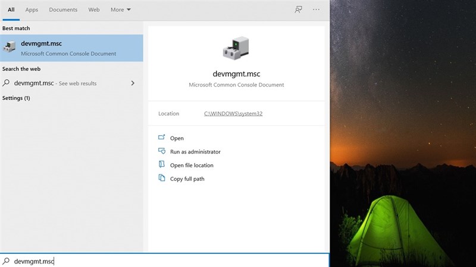Click the three-dot options icon
This screenshot has height=267, width=476.
(316, 9)
